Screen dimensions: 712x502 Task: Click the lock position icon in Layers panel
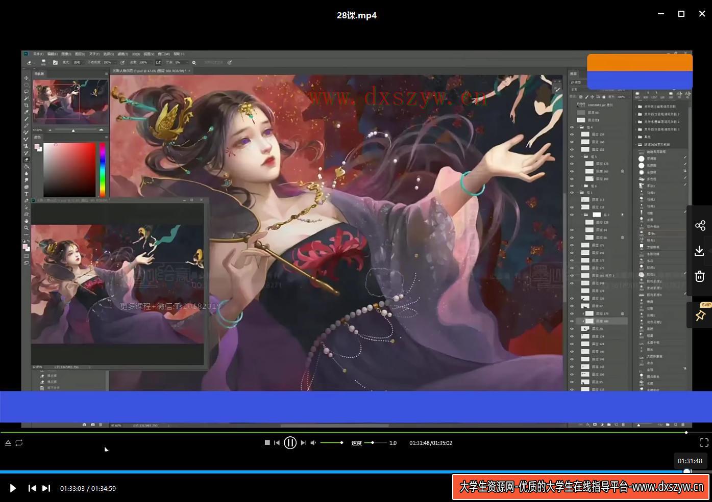click(592, 97)
